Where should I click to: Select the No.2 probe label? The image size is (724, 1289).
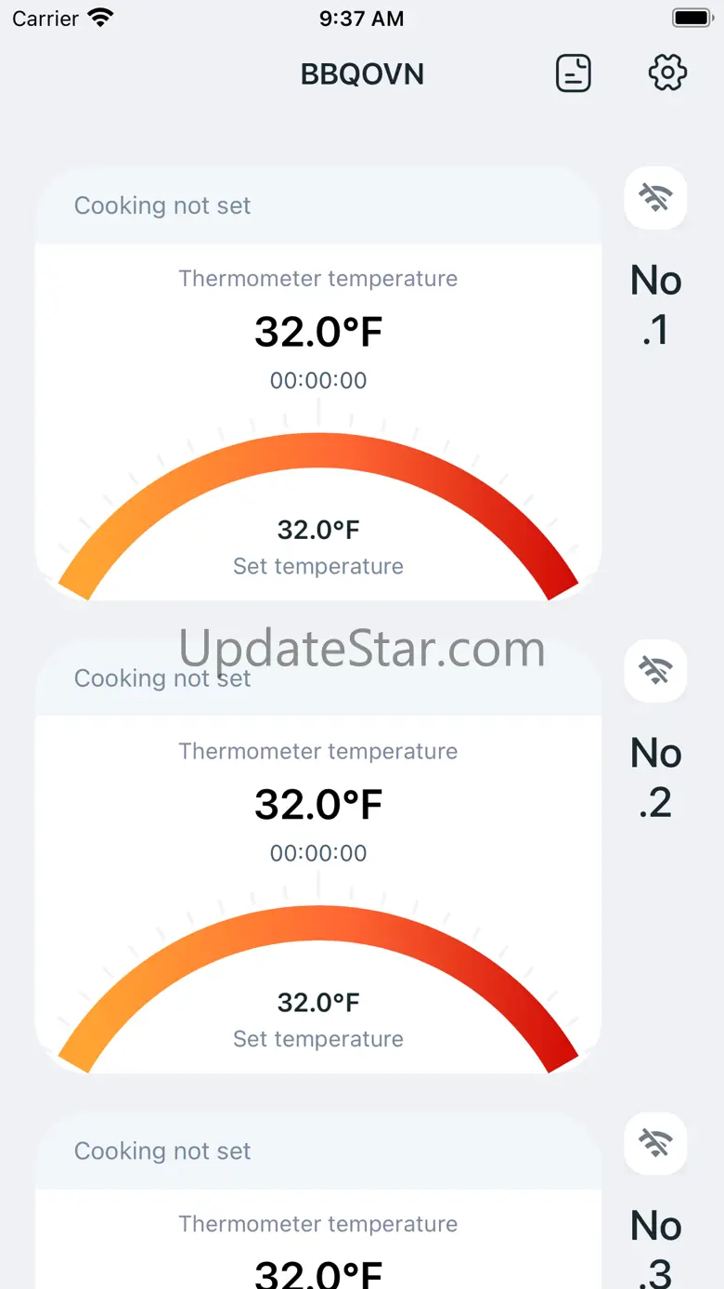tap(656, 778)
